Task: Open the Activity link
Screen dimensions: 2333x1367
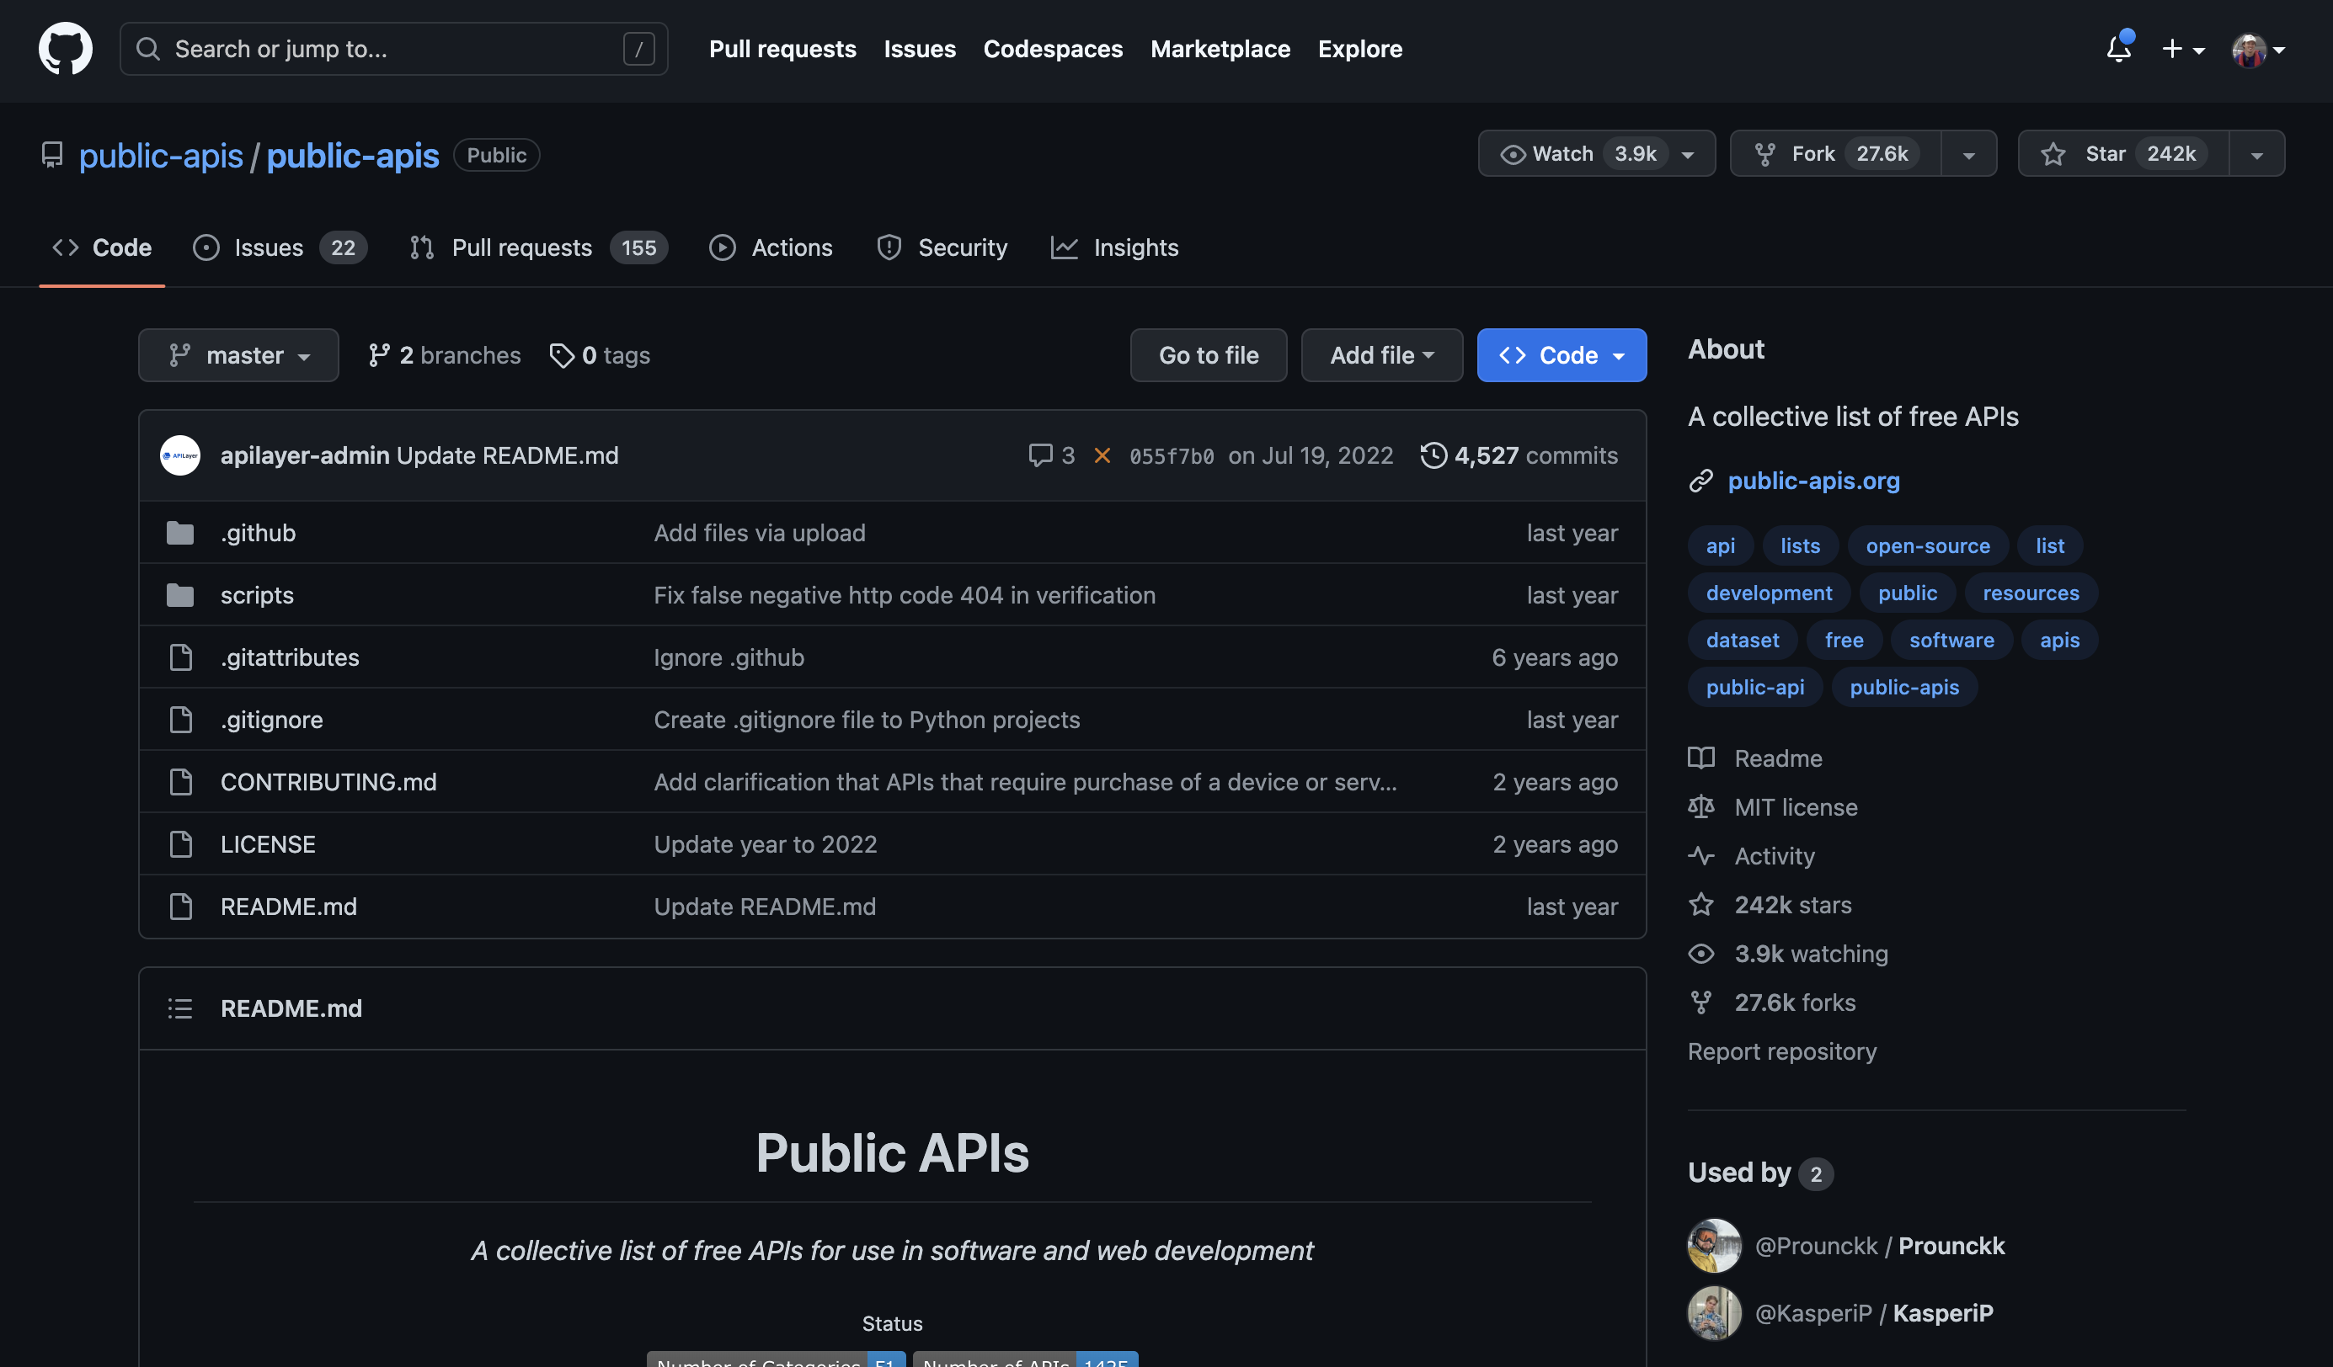Action: [1751, 856]
